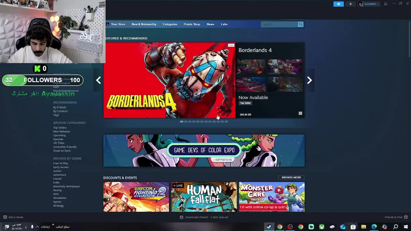Open the notifications bell
This screenshot has width=411, height=231.
pyautogui.click(x=350, y=4)
